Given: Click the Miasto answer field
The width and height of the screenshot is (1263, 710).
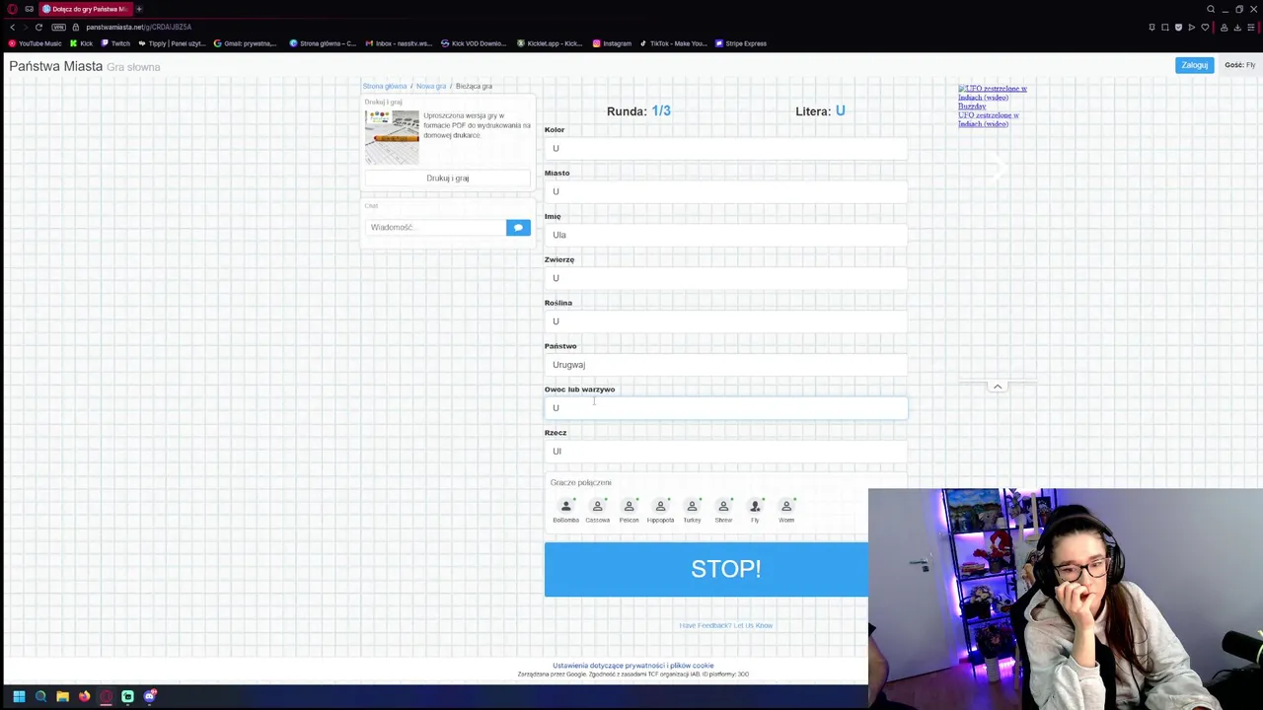Looking at the screenshot, I should [726, 191].
